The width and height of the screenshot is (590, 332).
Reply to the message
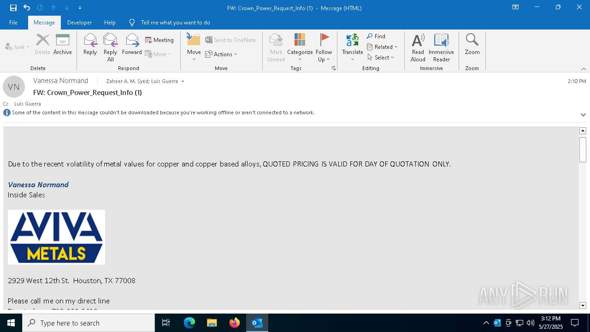tap(90, 45)
